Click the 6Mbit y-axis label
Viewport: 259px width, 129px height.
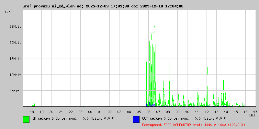(x=14, y=91)
